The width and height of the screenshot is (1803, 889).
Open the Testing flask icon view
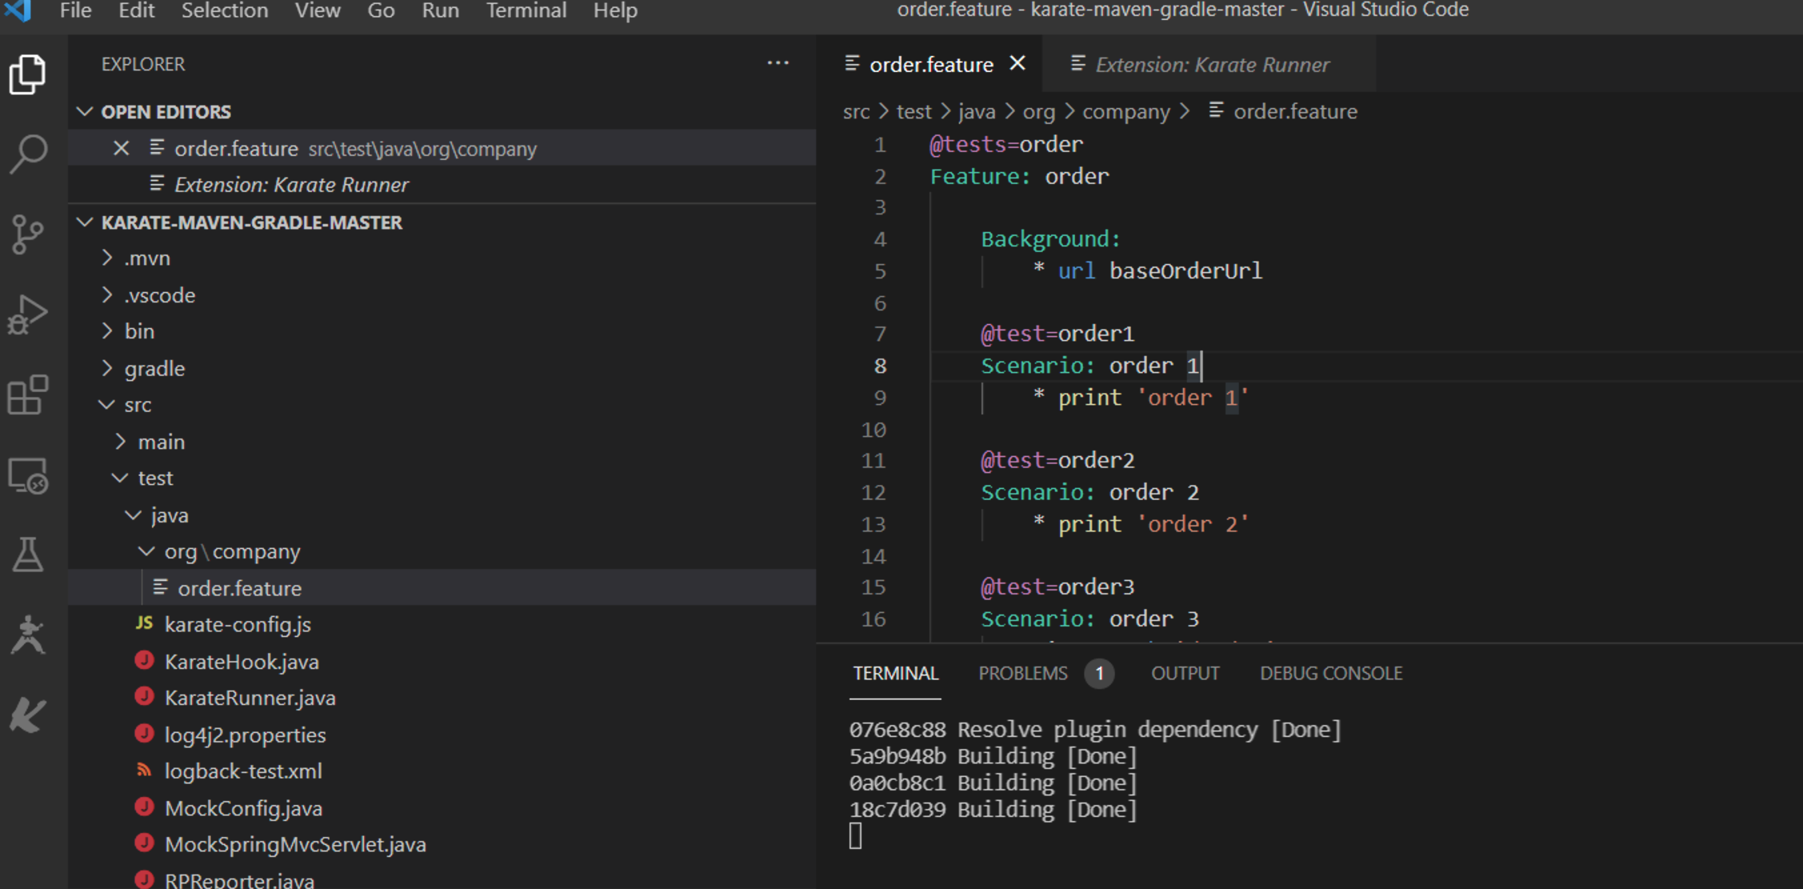coord(28,554)
